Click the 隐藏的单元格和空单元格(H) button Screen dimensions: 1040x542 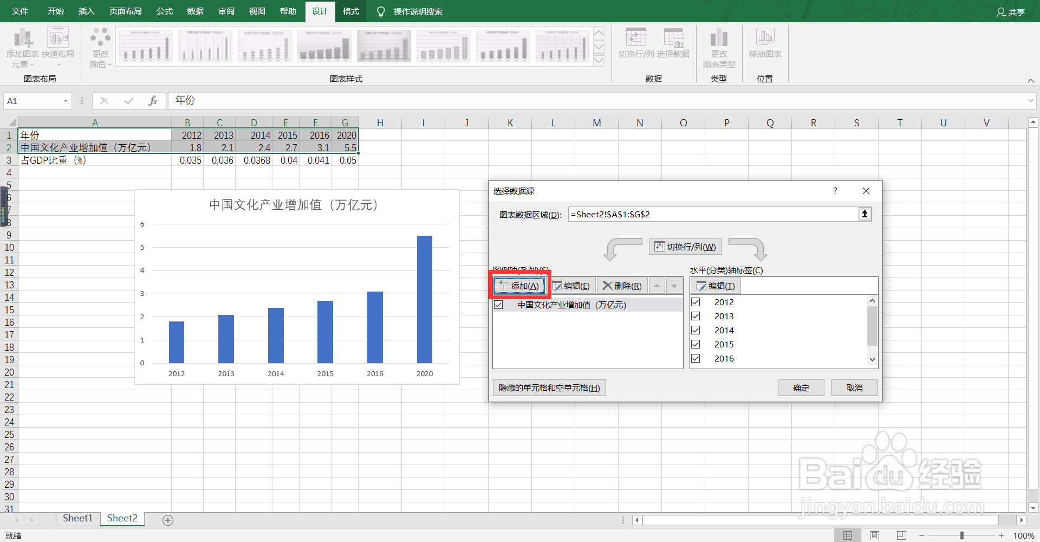coord(549,388)
